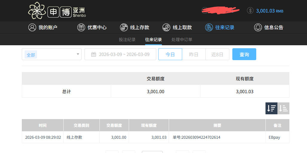The image size is (307, 153).
Task: Toggle the descending sort order button
Action: click(271, 108)
